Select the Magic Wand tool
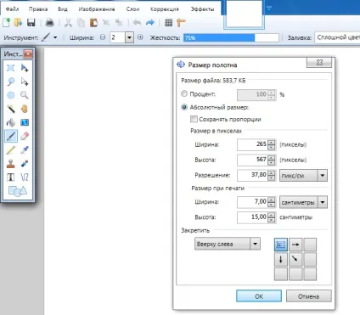Screen dimensions: 360x315 coord(11,109)
